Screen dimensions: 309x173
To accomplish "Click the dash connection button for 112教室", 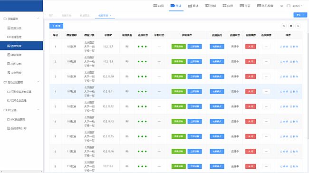I will point(266,151).
